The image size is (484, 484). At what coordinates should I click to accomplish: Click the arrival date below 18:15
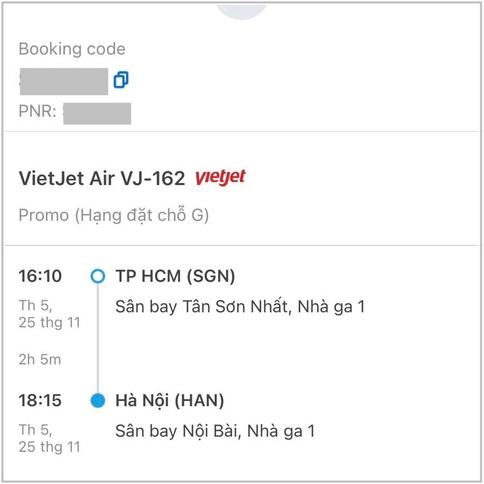tap(49, 438)
